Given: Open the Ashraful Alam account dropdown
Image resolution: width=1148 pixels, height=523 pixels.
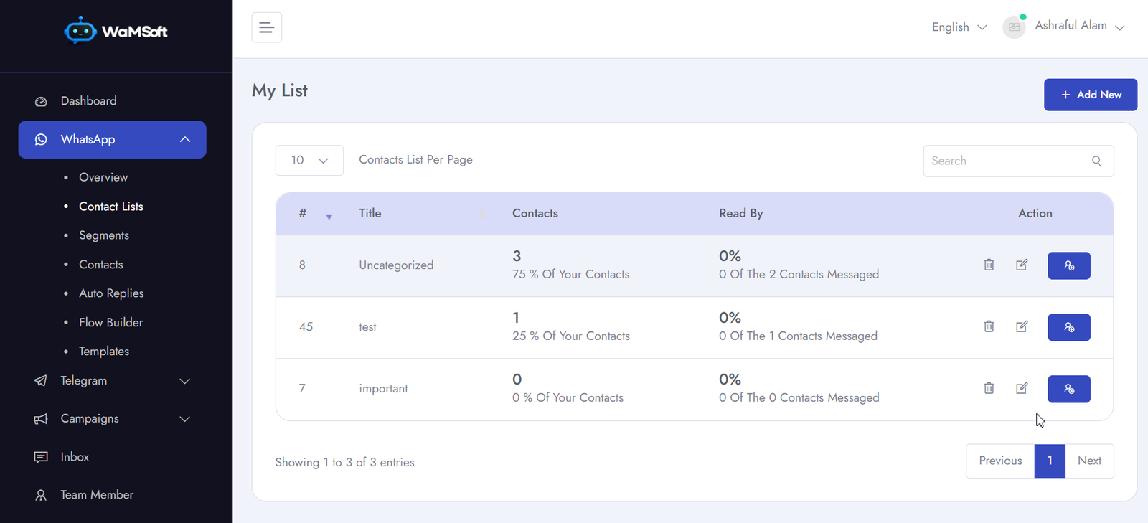Looking at the screenshot, I should (x=1079, y=26).
